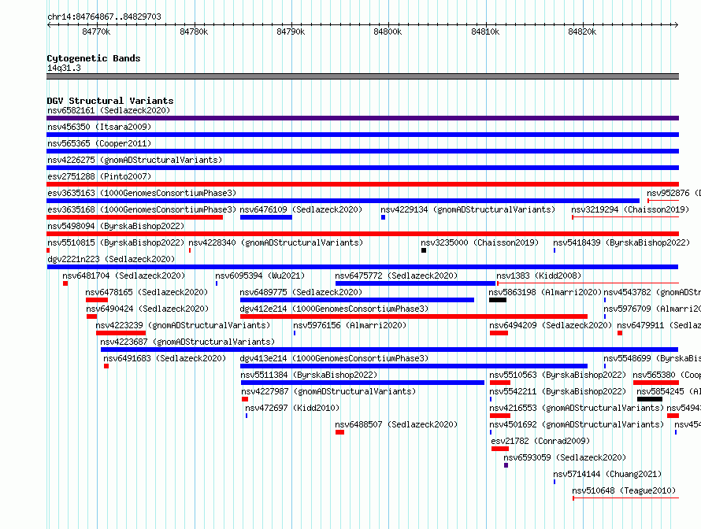The height and width of the screenshot is (529, 701).
Task: Open nsv5418439 (ByrskaBishop2022) label
Action: pos(622,242)
